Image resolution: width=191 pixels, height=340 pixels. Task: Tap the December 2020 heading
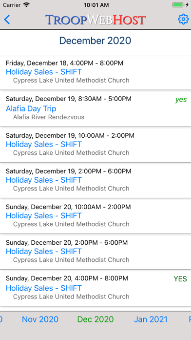tap(95, 41)
